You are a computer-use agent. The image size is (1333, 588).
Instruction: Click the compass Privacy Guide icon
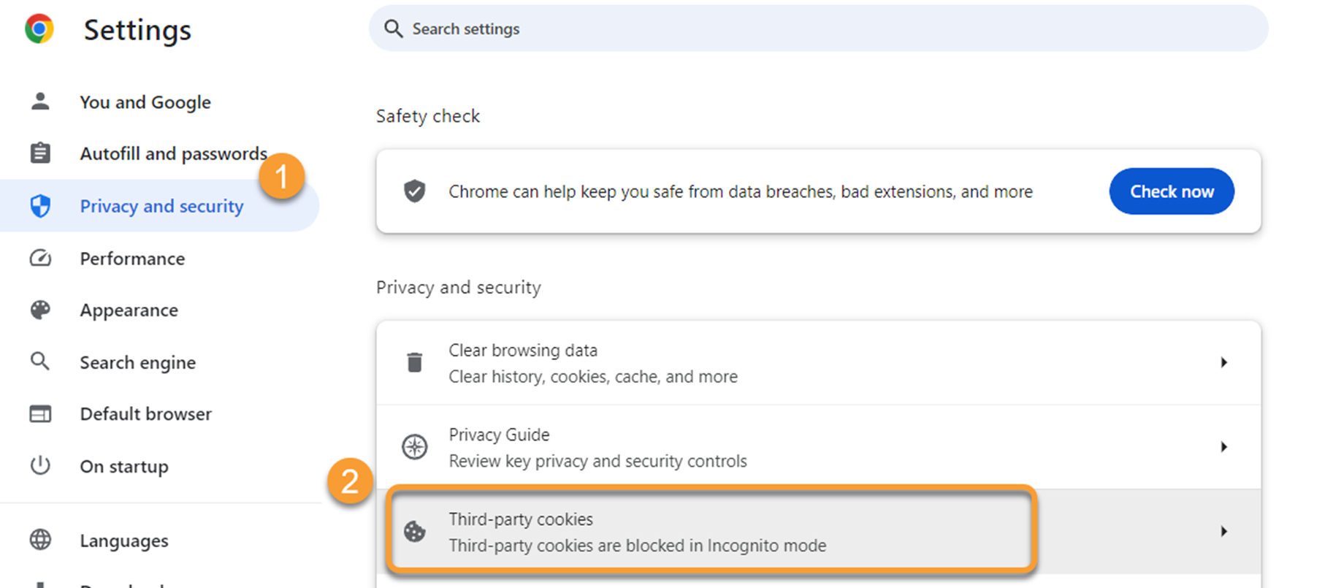click(414, 446)
